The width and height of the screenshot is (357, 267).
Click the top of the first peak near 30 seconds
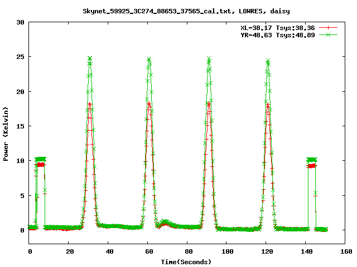[89, 58]
